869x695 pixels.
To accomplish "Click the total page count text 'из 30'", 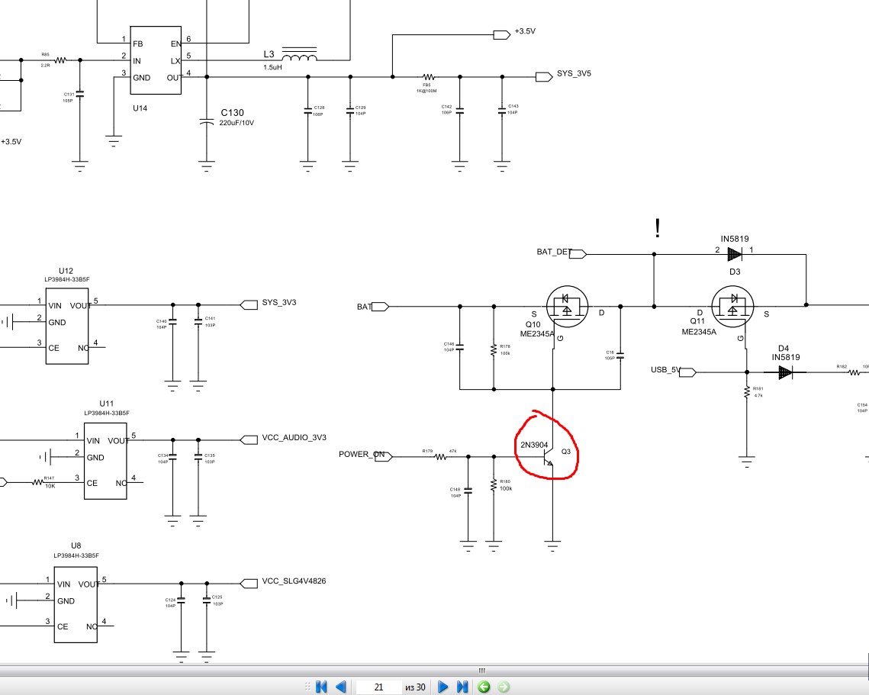I will click(415, 687).
